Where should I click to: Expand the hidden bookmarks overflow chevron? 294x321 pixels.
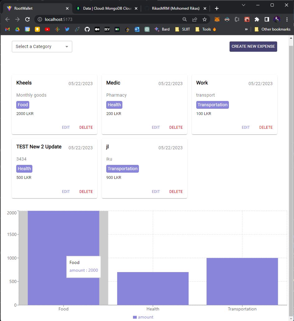(x=246, y=29)
